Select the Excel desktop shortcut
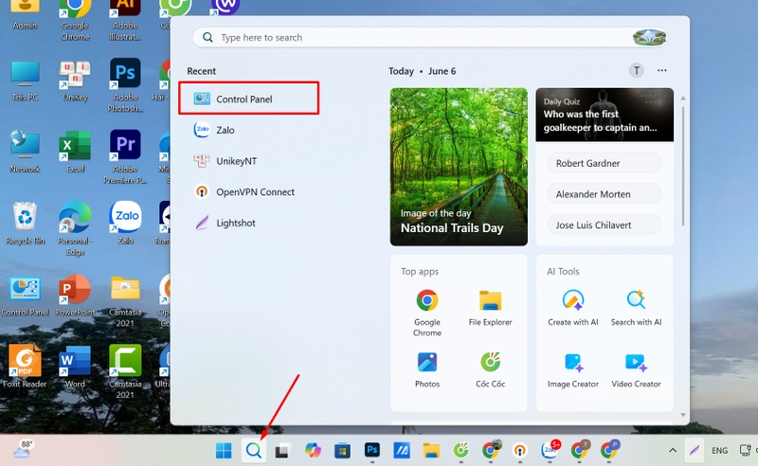Viewport: 758px width, 466px height. tap(75, 152)
